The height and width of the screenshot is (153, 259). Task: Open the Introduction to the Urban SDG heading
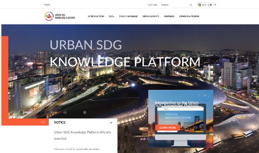[177, 104]
